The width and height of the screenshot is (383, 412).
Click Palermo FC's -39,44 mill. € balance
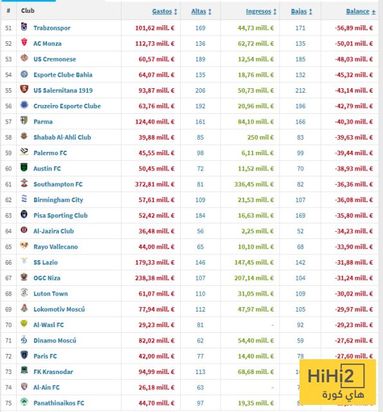coord(353,153)
